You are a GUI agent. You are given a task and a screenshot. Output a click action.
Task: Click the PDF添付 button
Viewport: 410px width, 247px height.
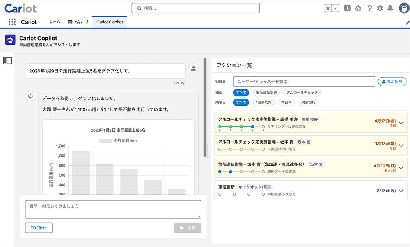(39, 228)
